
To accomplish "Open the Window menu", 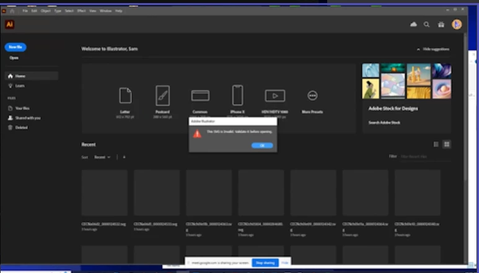I will click(x=105, y=11).
